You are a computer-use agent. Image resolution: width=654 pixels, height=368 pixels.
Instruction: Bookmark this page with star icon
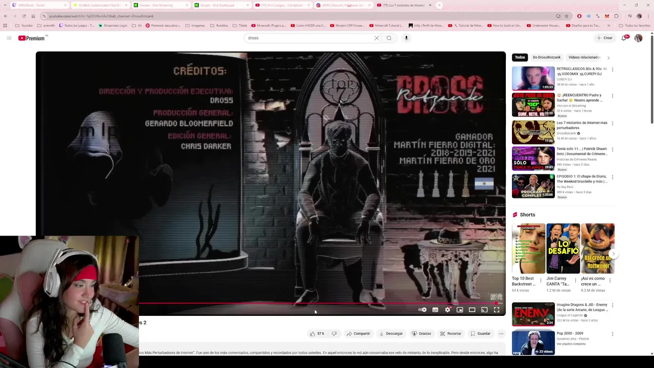pos(566,16)
